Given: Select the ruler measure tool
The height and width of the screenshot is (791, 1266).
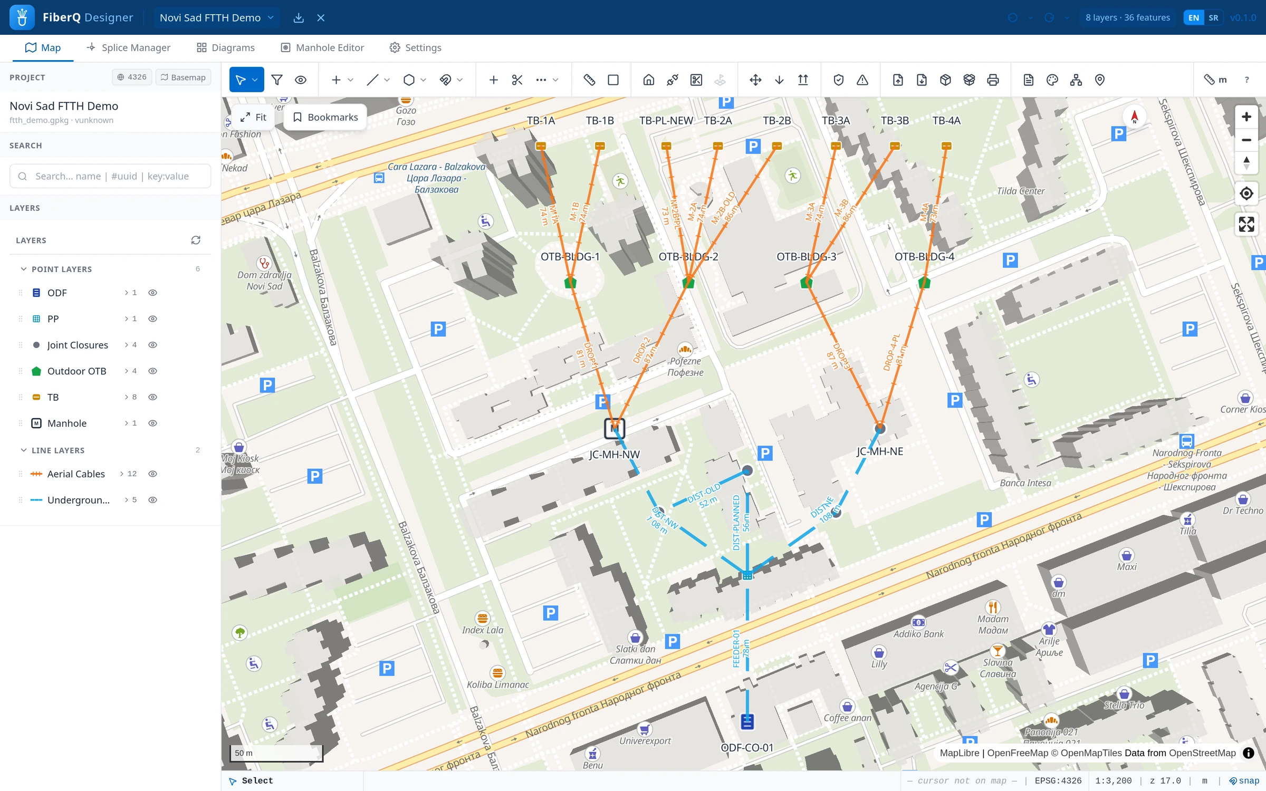Looking at the screenshot, I should tap(589, 80).
